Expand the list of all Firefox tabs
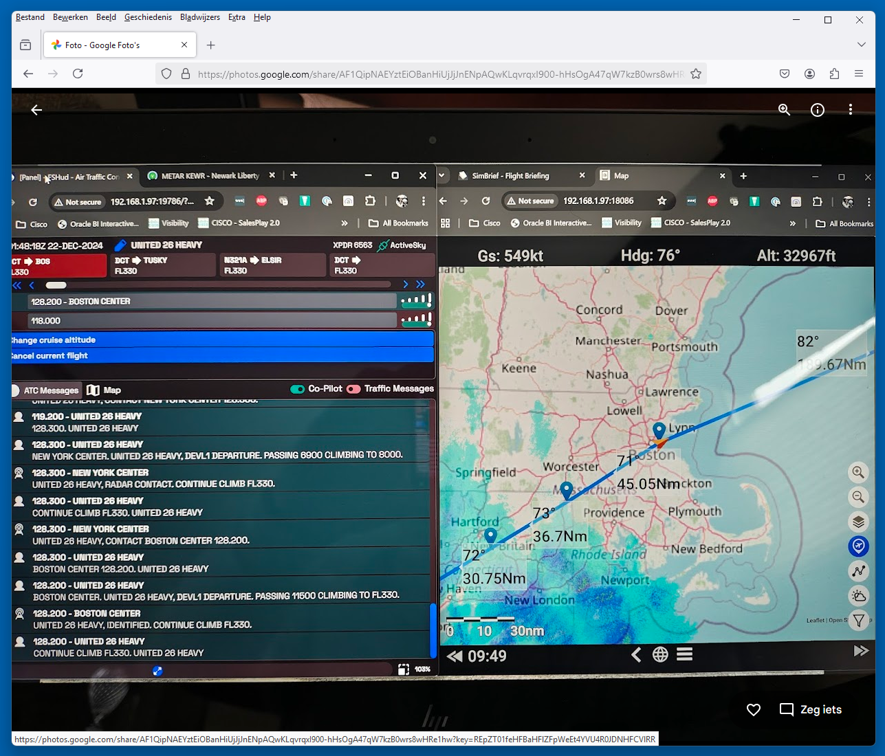The image size is (885, 756). [x=862, y=45]
